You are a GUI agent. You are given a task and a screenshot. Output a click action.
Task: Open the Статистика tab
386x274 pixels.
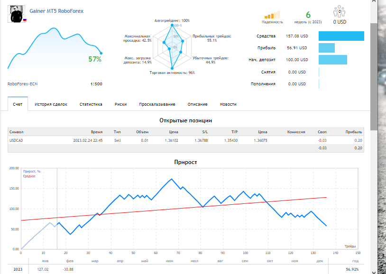(x=91, y=104)
